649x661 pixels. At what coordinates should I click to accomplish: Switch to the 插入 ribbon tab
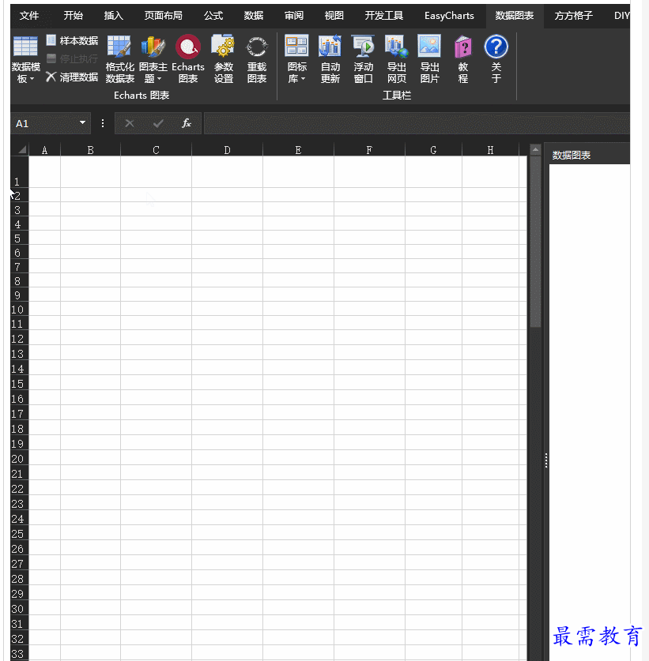pyautogui.click(x=114, y=16)
